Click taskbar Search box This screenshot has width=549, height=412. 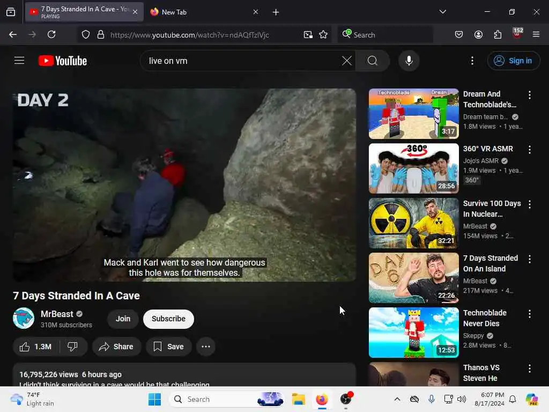click(x=227, y=399)
